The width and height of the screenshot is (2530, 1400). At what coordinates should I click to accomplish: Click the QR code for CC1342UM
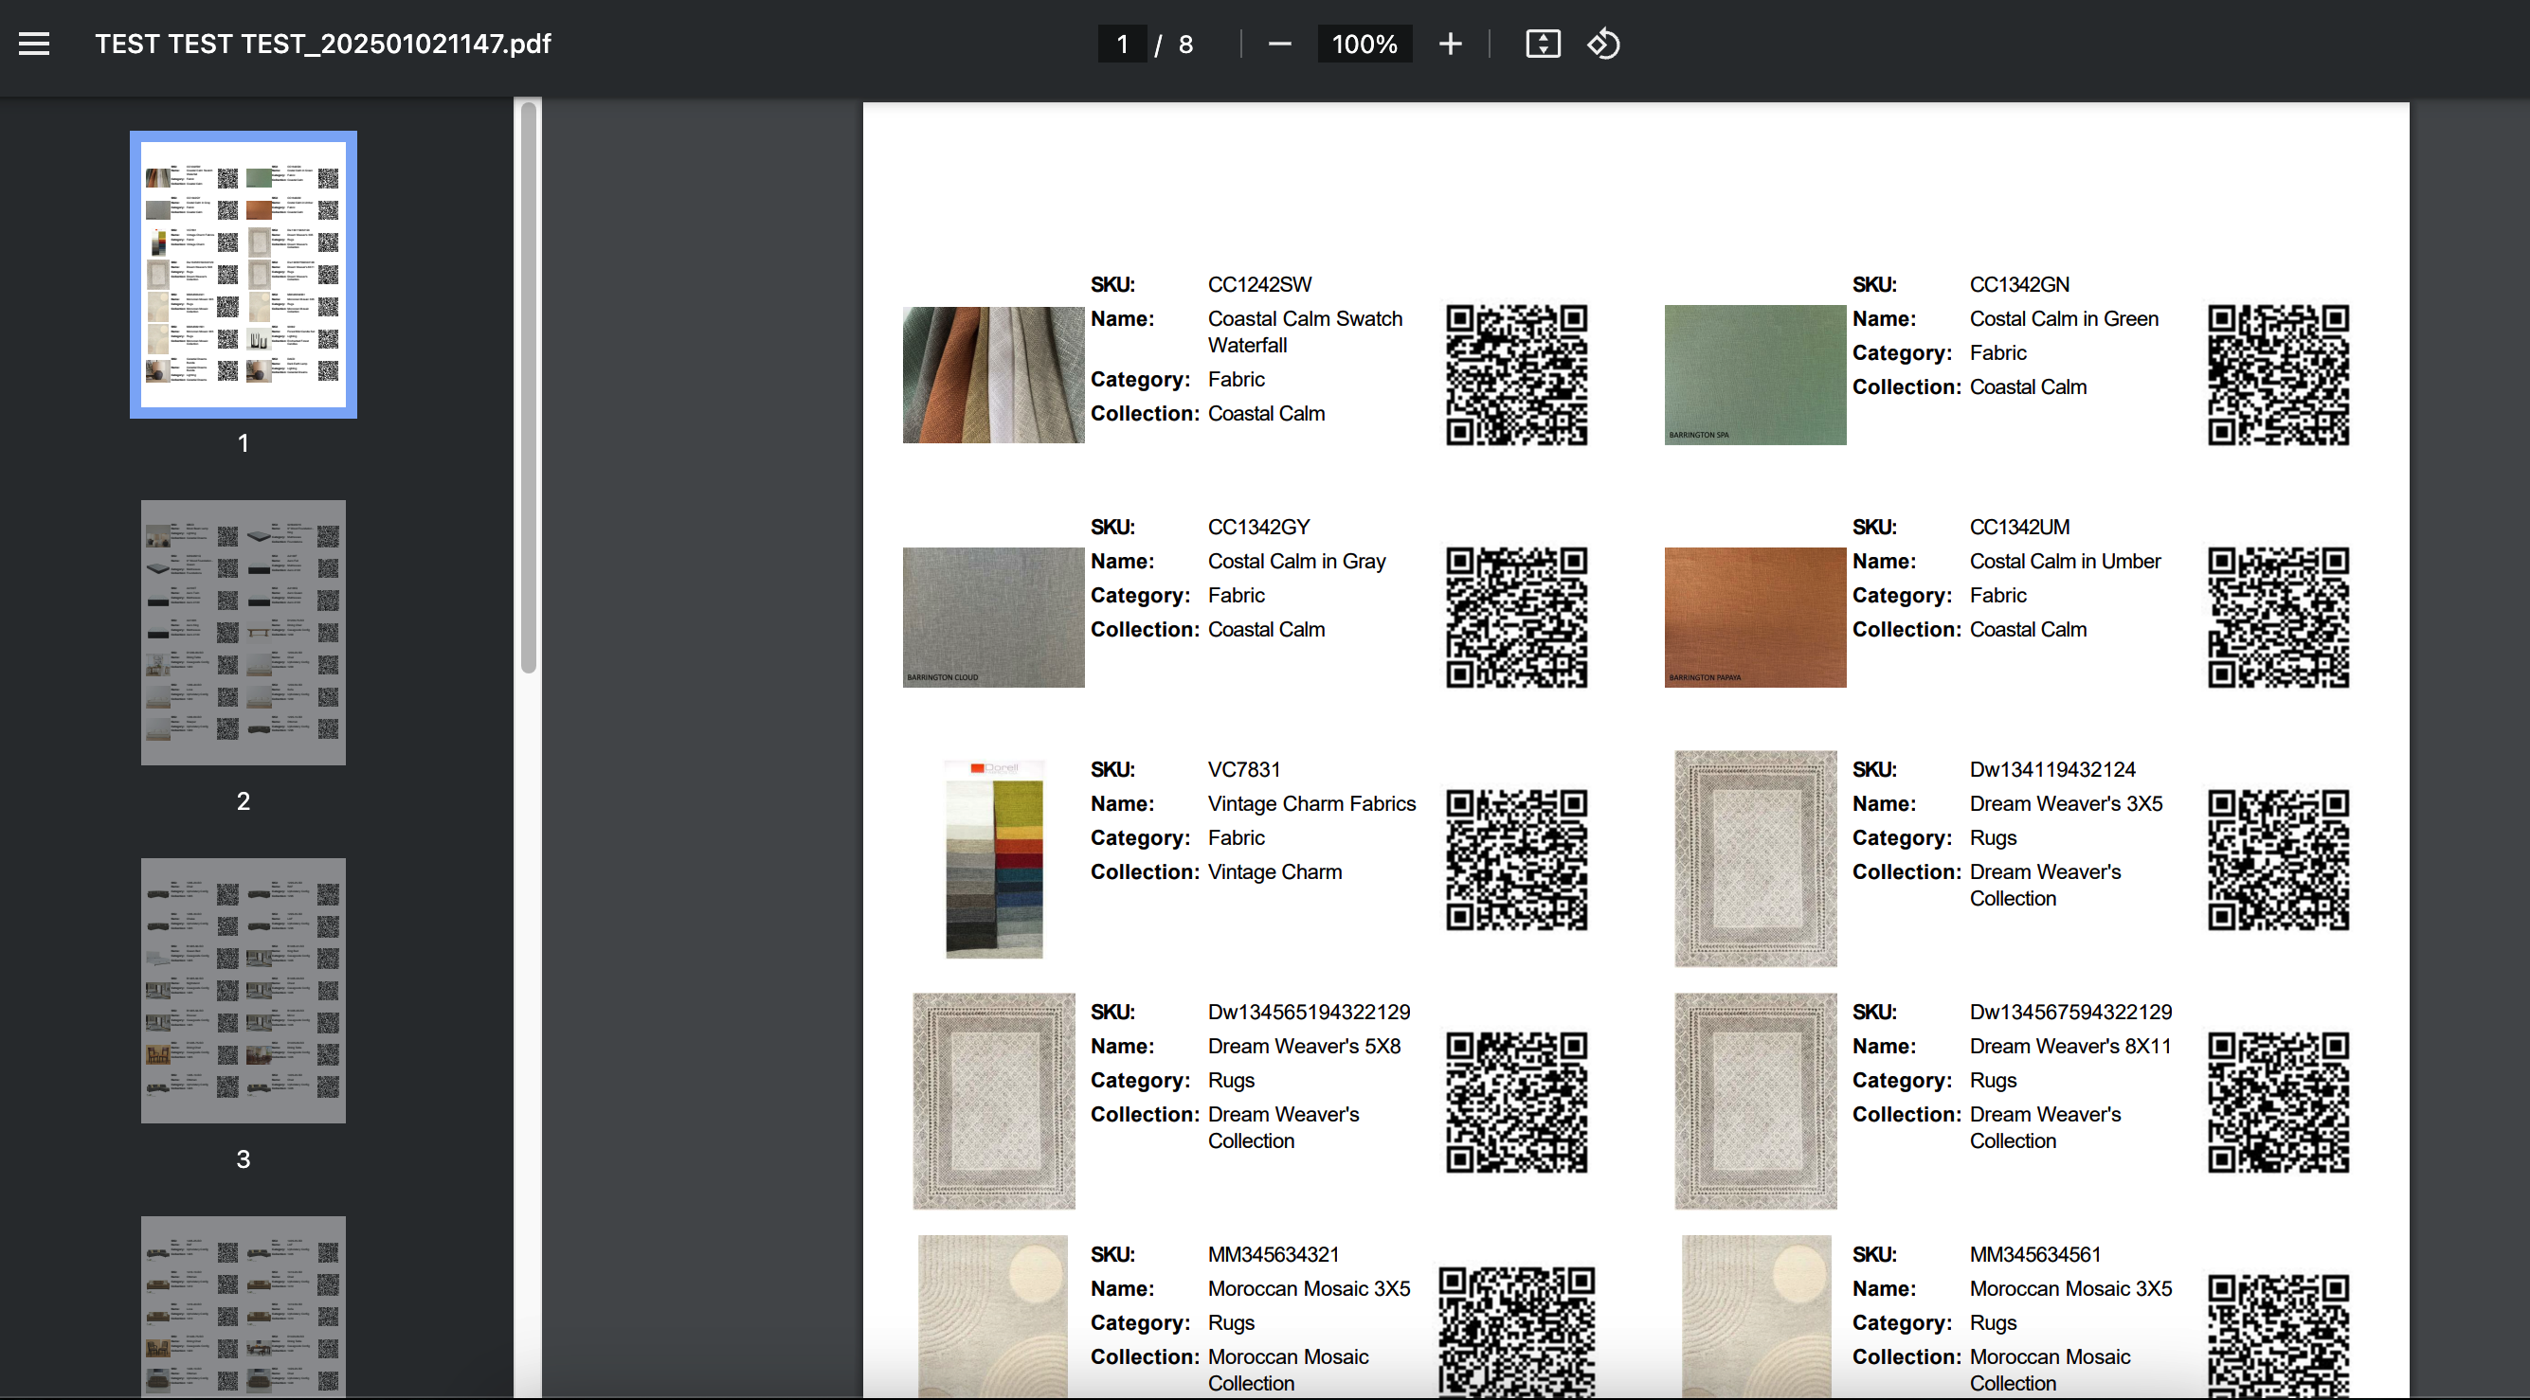(x=2278, y=618)
